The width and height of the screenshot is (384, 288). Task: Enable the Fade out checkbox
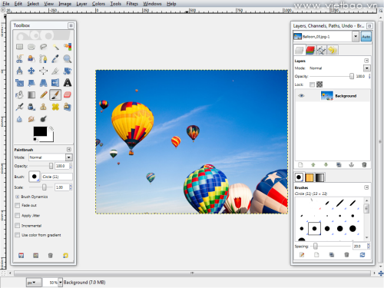click(x=18, y=205)
